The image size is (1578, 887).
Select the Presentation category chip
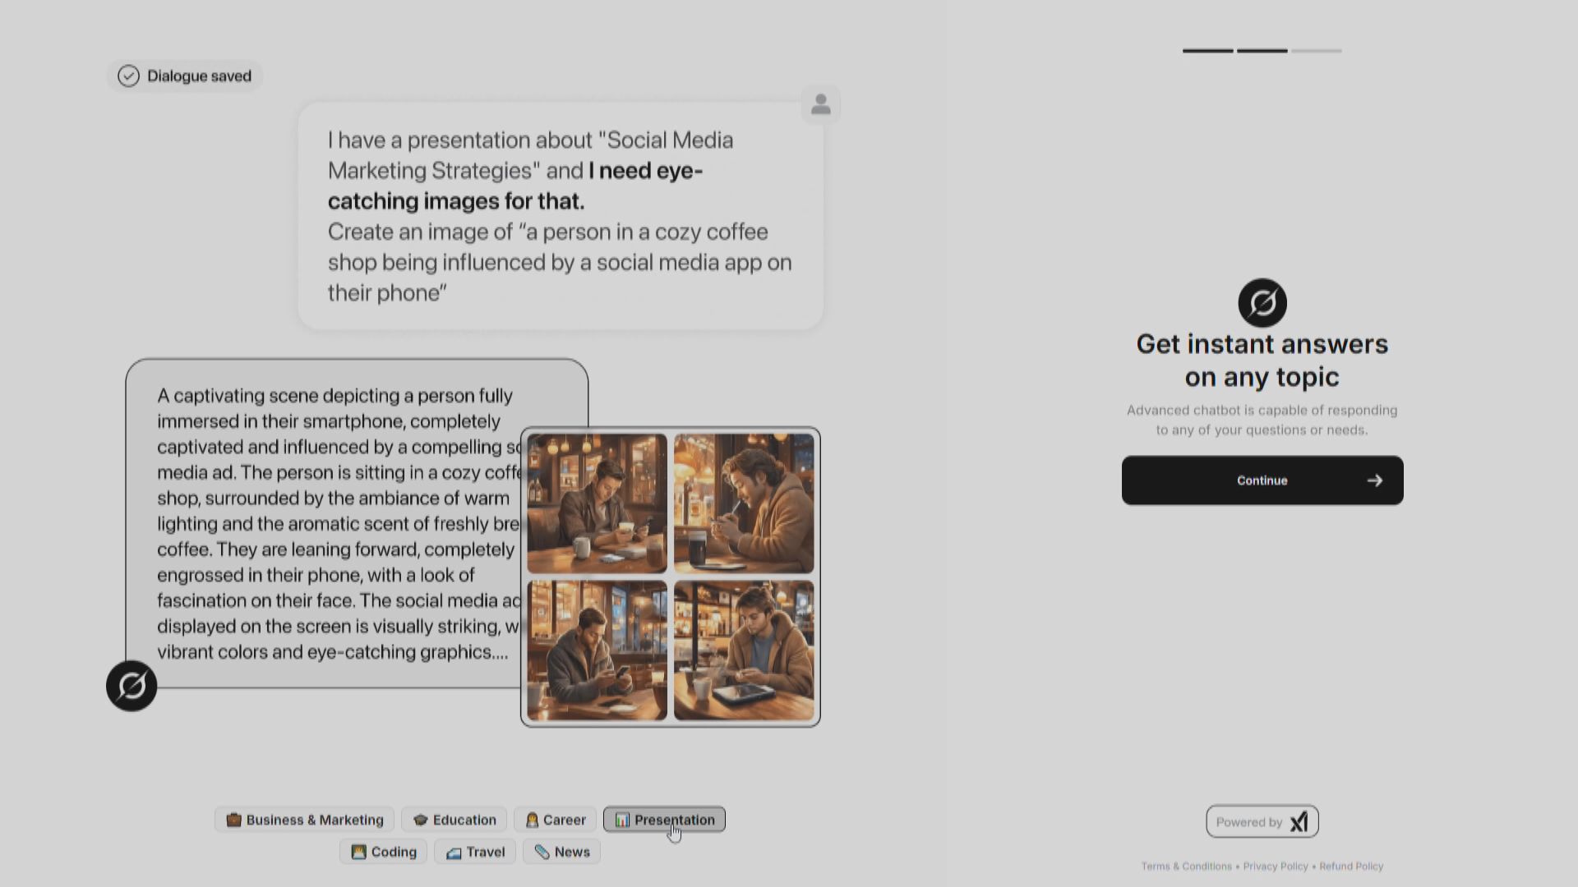[664, 820]
